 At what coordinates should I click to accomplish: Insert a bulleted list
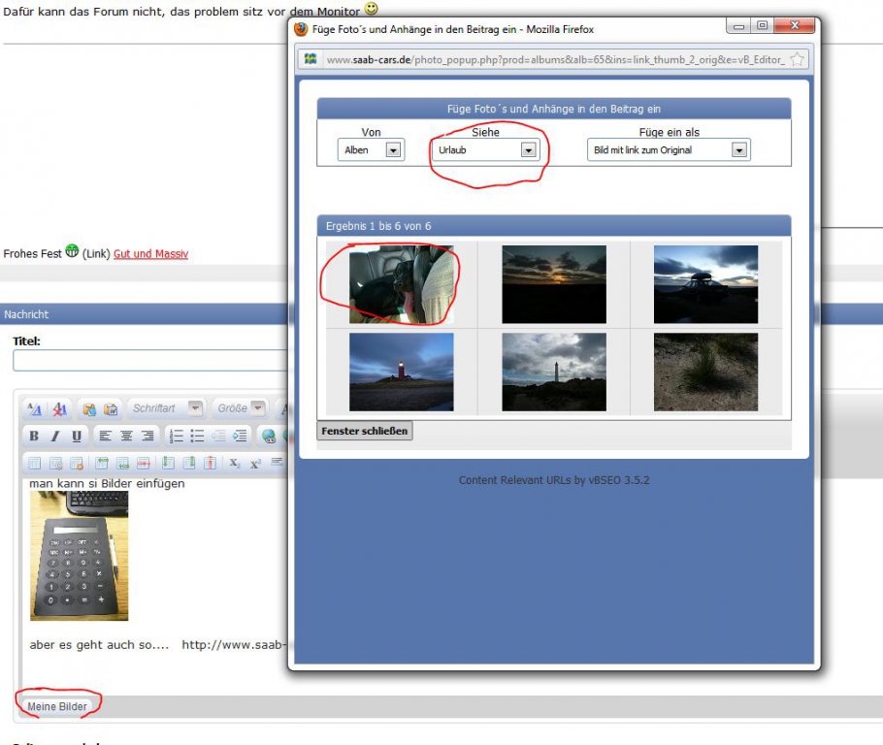point(197,436)
